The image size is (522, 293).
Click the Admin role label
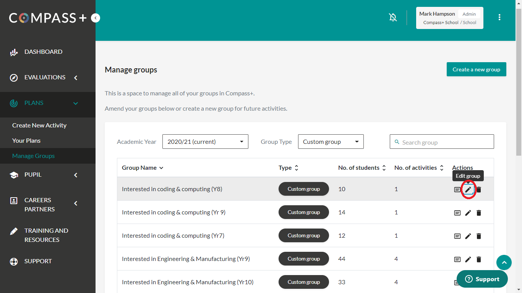click(x=469, y=14)
